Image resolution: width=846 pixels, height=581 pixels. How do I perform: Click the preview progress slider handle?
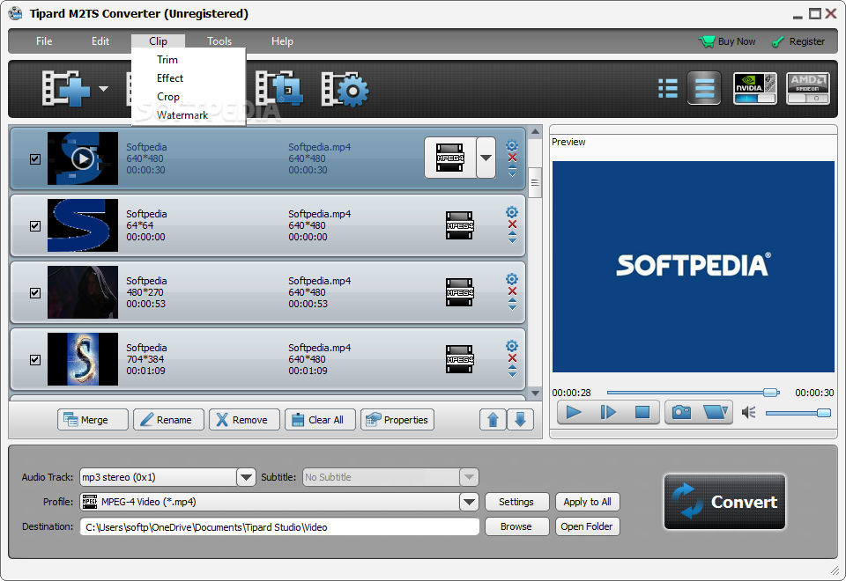(771, 393)
